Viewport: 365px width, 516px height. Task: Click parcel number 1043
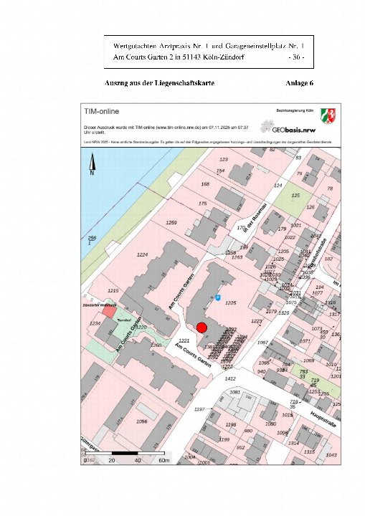coord(331,455)
